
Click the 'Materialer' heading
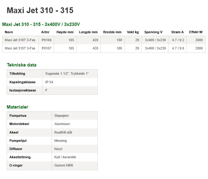[17, 107]
